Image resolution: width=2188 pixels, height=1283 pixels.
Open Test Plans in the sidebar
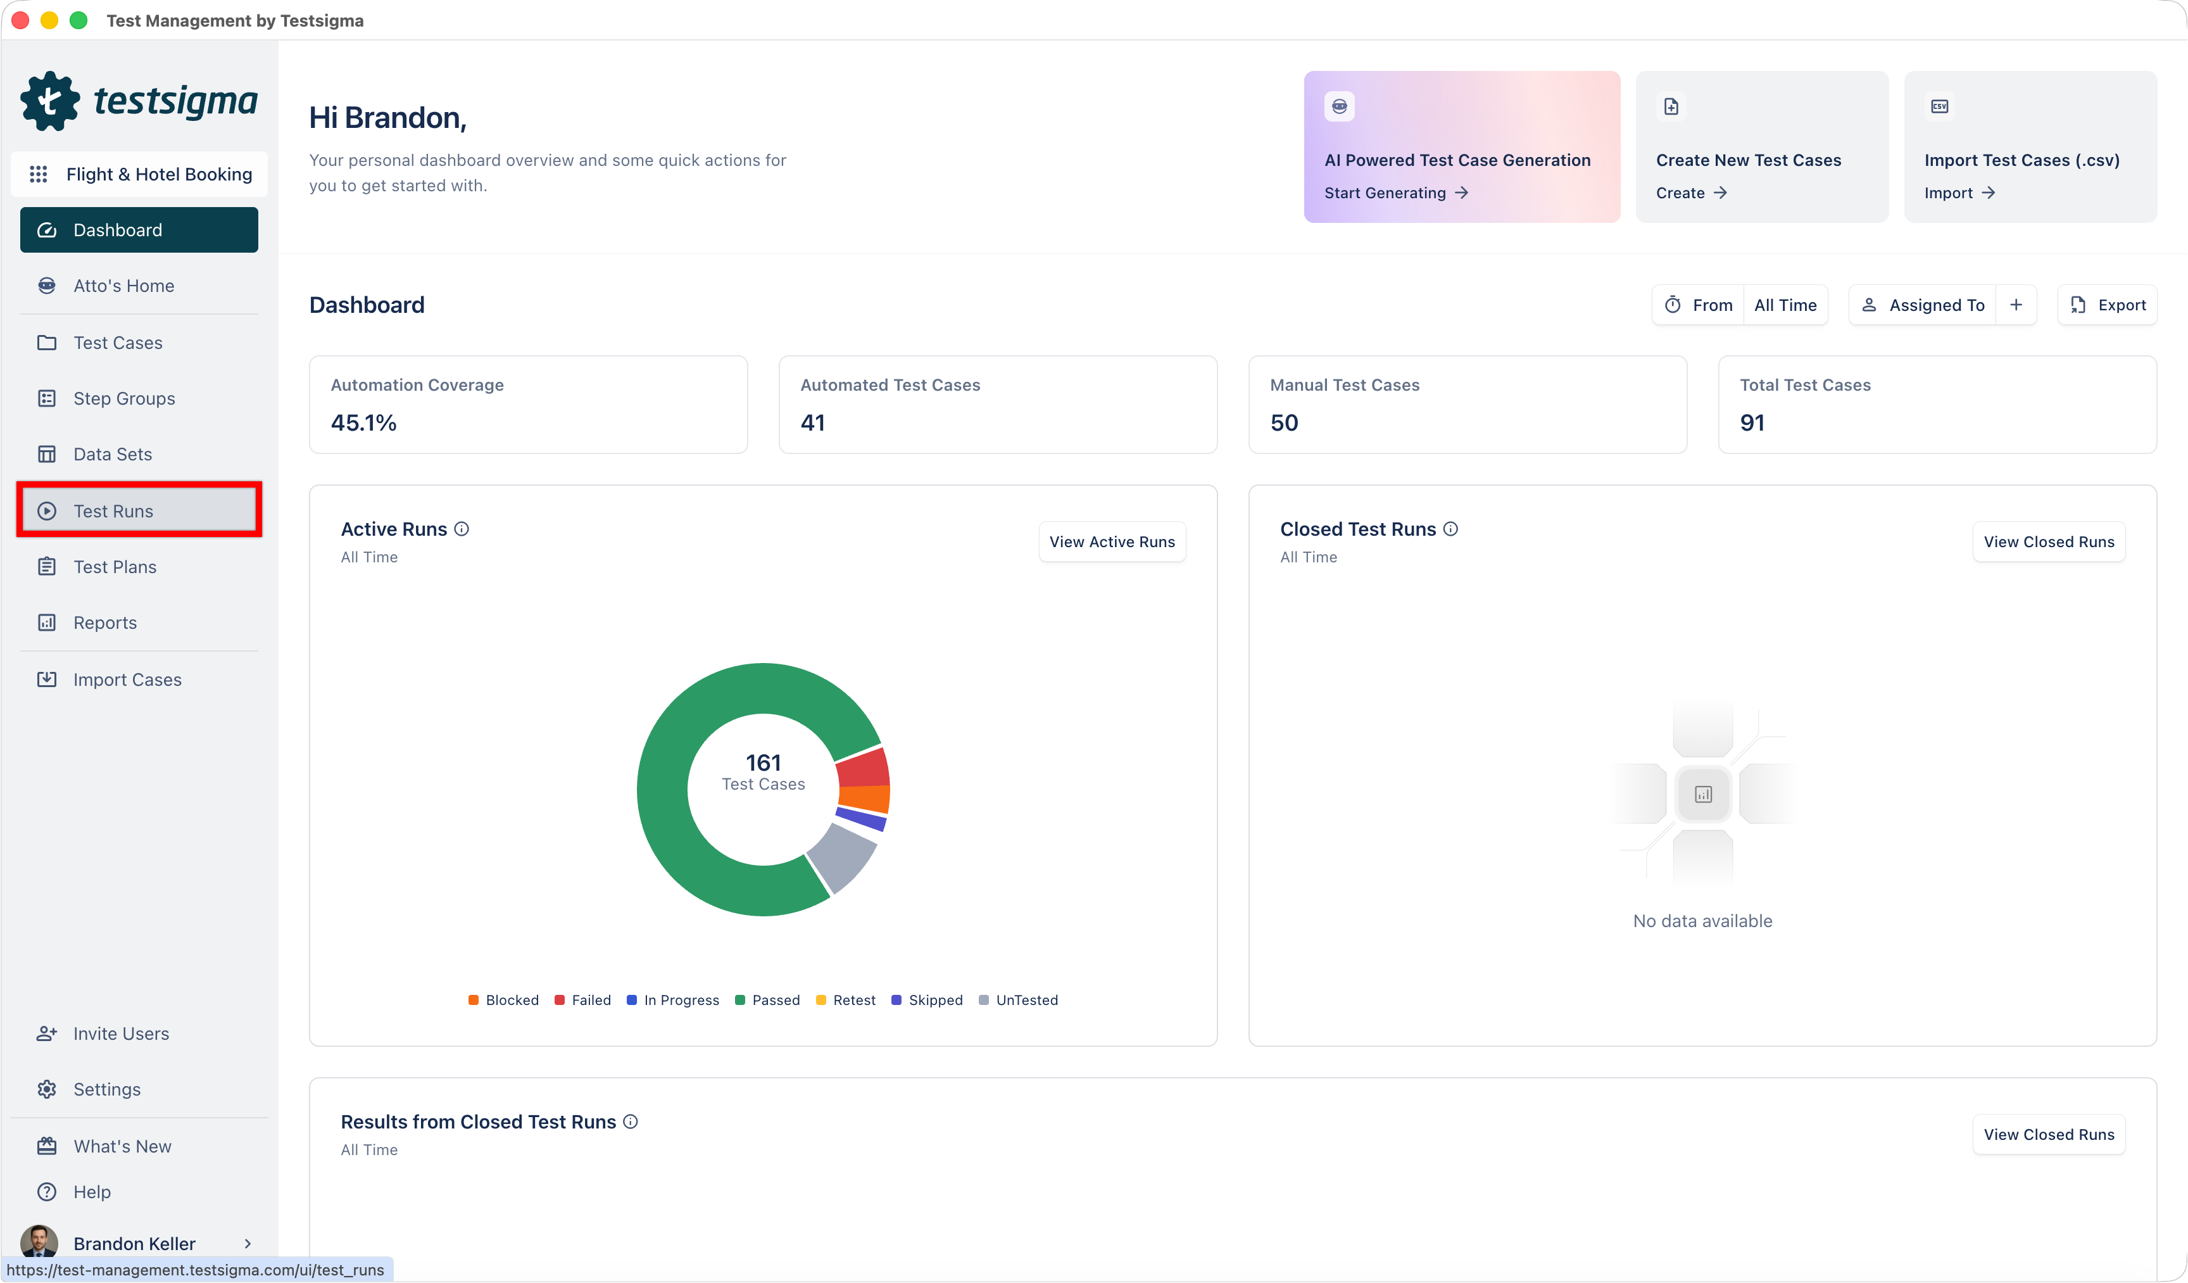click(115, 567)
